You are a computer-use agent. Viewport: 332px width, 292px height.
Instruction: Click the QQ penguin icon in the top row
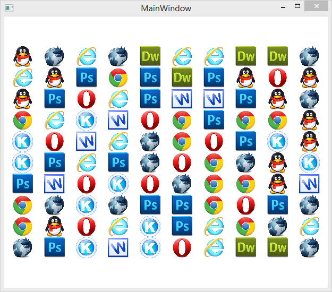pos(23,56)
